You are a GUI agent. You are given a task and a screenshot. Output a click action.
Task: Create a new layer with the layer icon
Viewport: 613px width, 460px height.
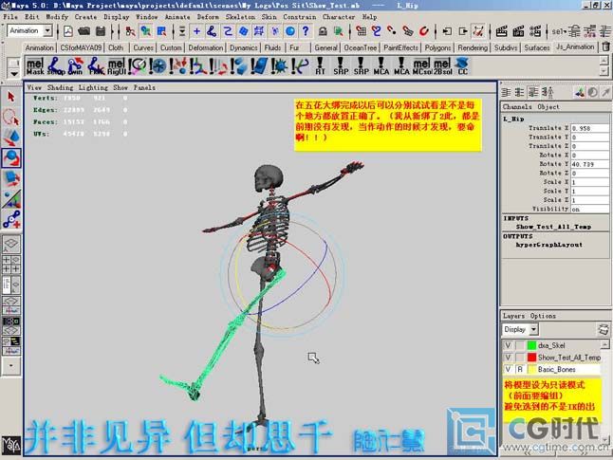(x=604, y=329)
